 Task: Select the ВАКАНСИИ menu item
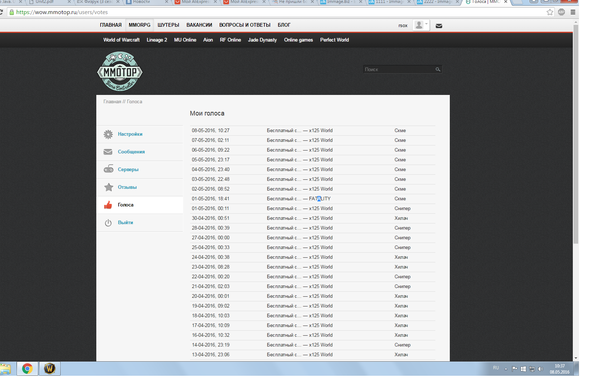pyautogui.click(x=199, y=25)
